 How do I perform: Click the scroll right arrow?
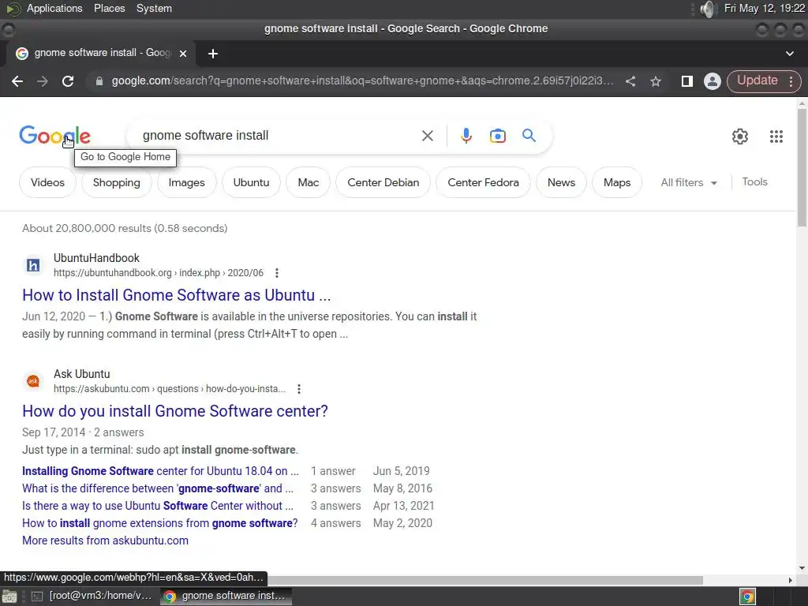point(791,580)
